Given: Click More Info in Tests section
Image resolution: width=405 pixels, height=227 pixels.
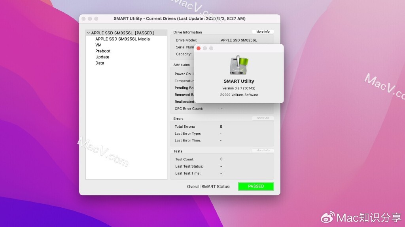Looking at the screenshot, I should coord(263,150).
